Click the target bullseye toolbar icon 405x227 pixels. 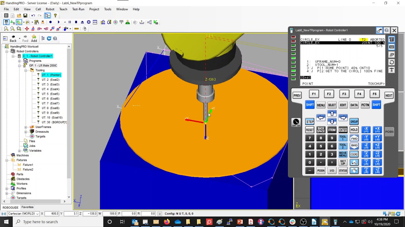(115, 22)
